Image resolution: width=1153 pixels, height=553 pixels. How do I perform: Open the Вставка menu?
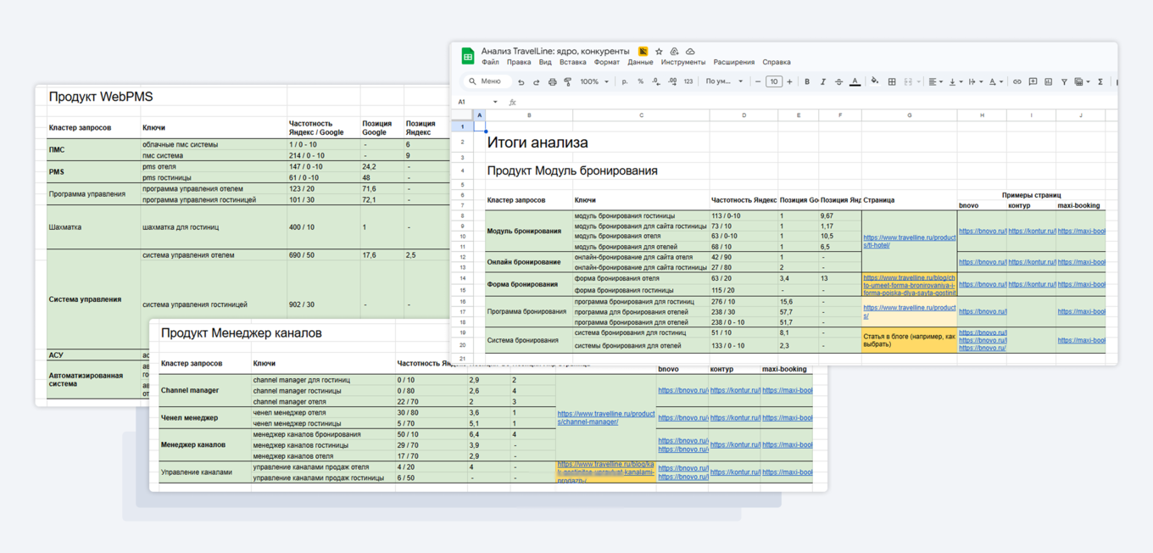[573, 63]
